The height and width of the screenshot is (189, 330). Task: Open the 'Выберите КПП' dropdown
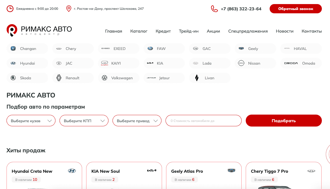(84, 121)
